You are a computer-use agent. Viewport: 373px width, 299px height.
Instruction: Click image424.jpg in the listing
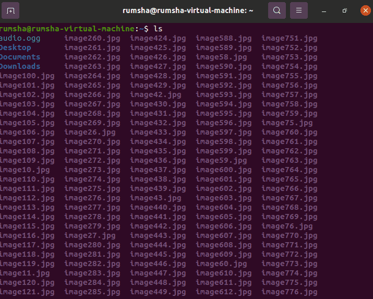158,39
